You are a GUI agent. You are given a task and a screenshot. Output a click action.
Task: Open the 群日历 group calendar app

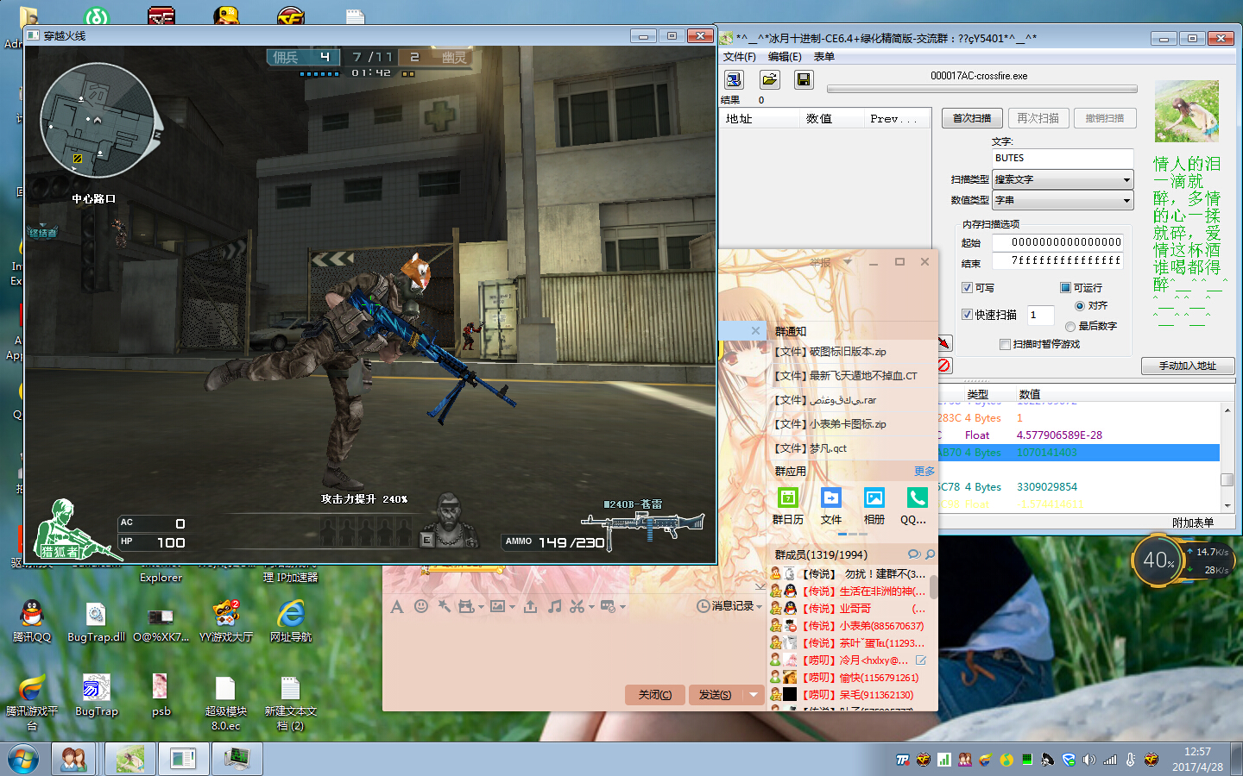(787, 505)
